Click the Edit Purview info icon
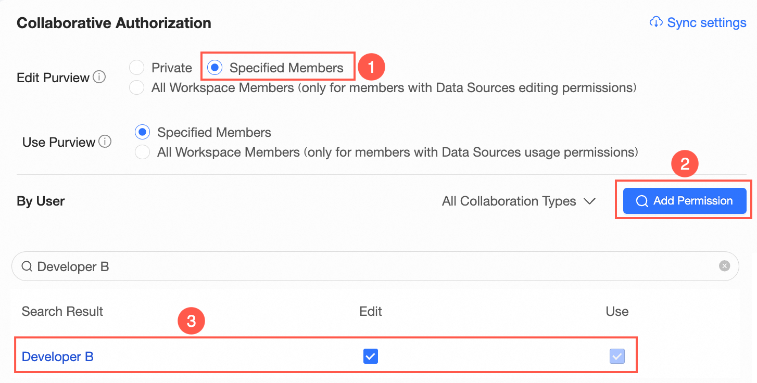The width and height of the screenshot is (757, 383). [99, 78]
